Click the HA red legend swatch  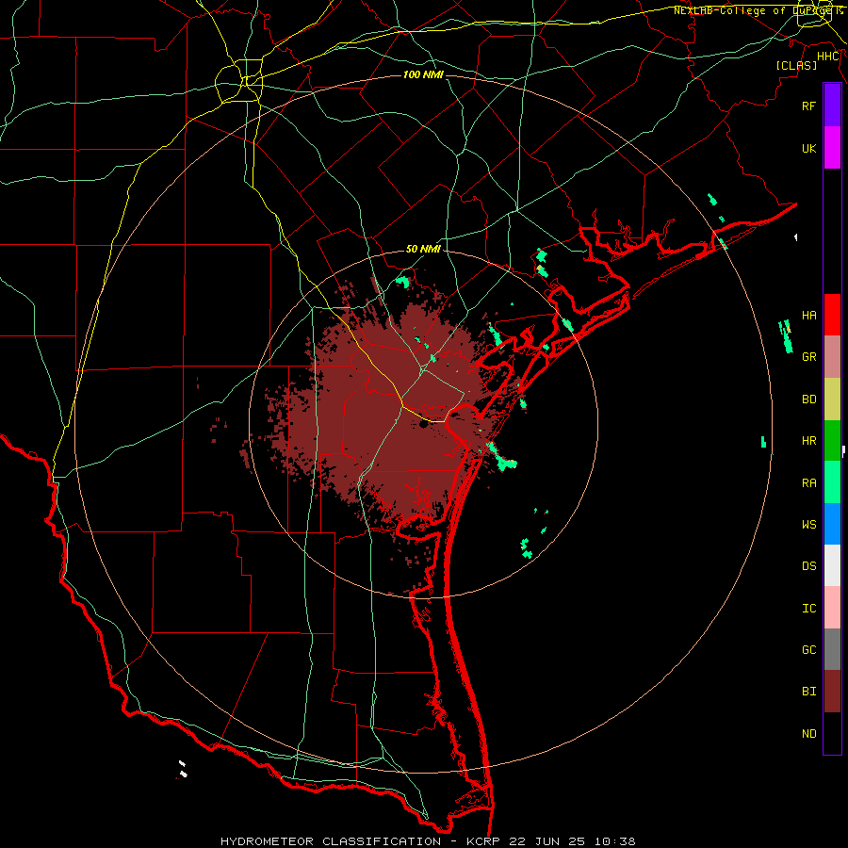tap(832, 315)
